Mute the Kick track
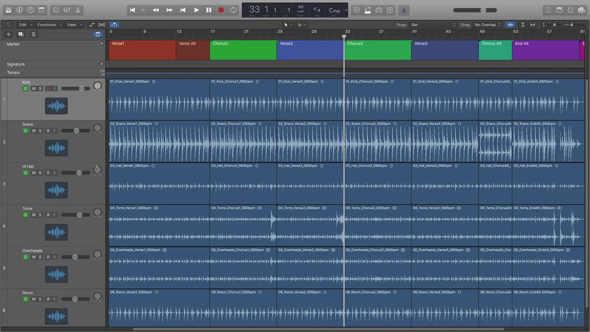The height and width of the screenshot is (332, 590). (x=34, y=89)
